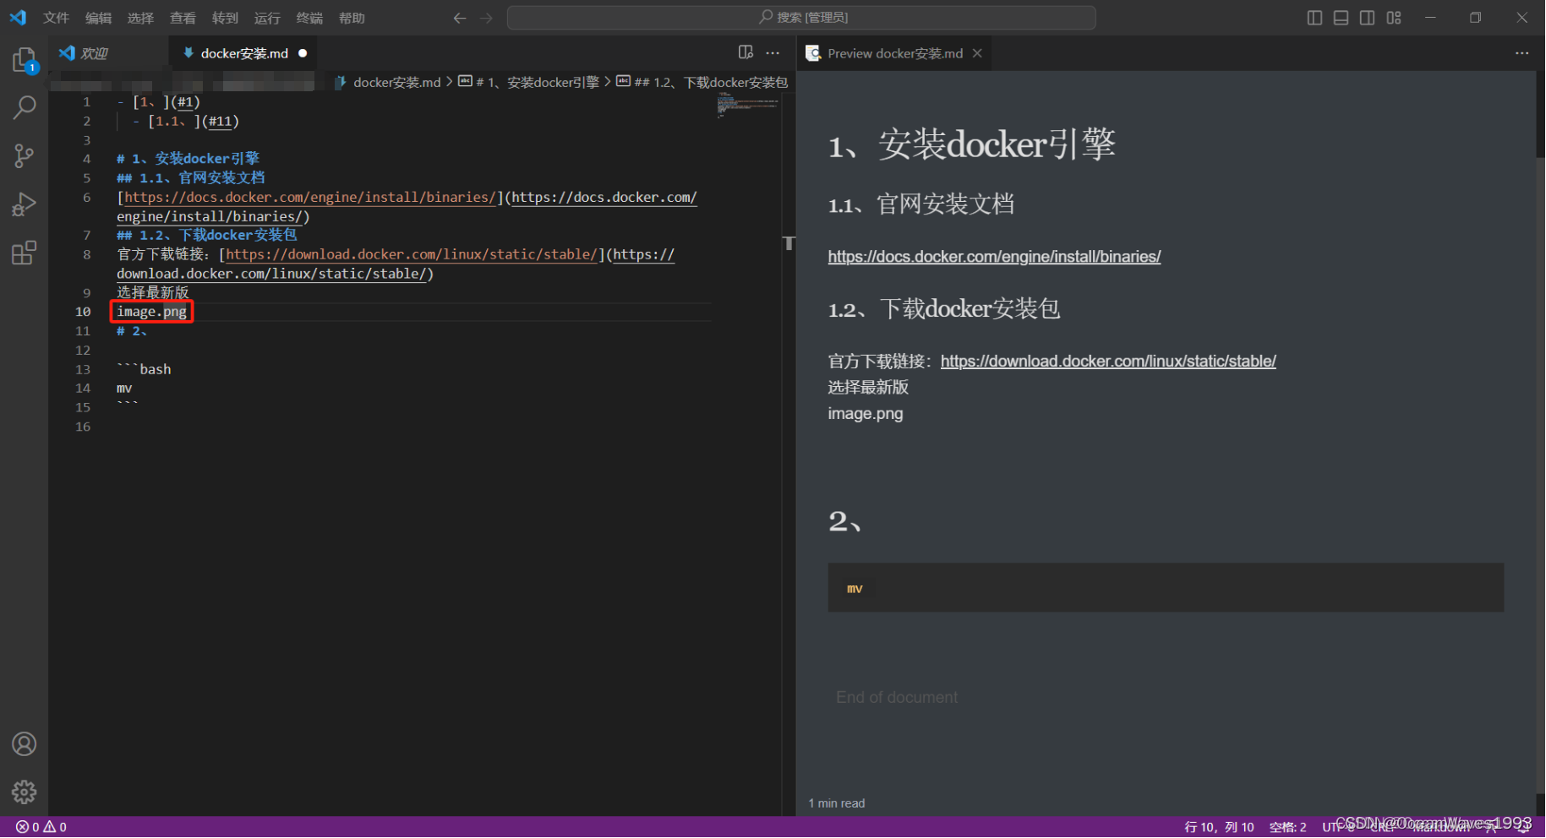Screen dimensions: 1546x838
Task: Click line number 10 in gutter
Action: 83,312
